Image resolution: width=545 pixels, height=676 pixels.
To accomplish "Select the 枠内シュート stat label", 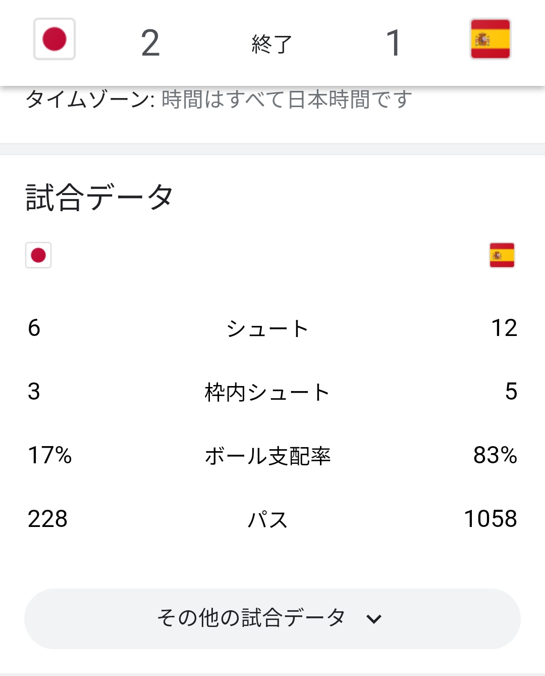I will (x=267, y=393).
